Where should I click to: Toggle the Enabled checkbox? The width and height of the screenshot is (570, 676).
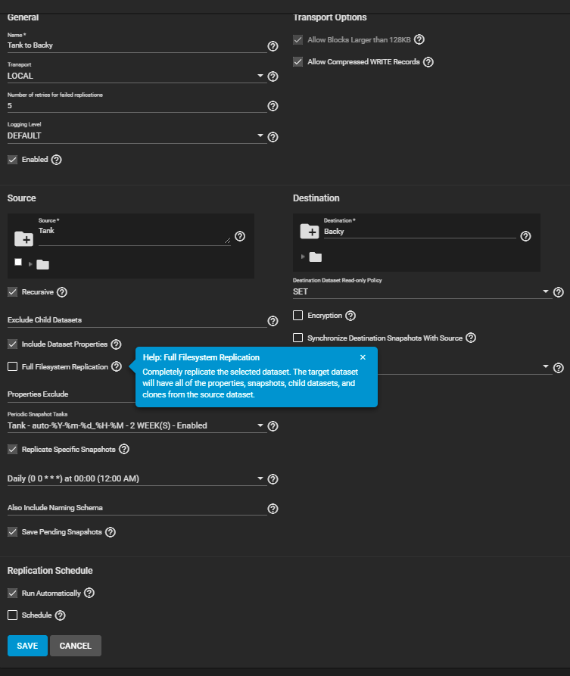coord(13,160)
